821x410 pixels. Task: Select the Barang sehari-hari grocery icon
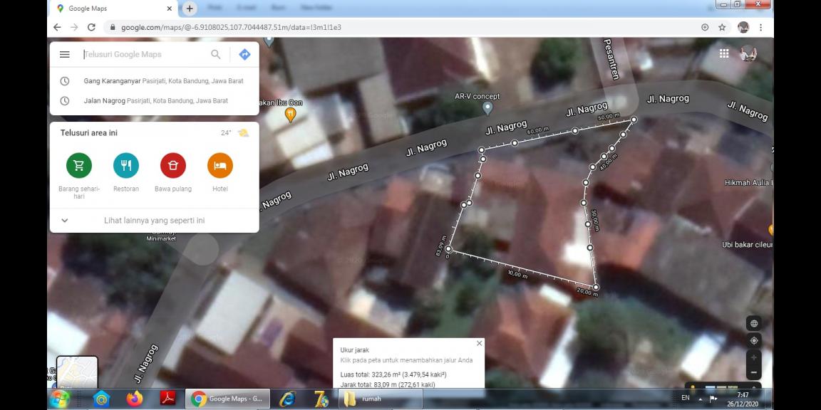coord(78,166)
